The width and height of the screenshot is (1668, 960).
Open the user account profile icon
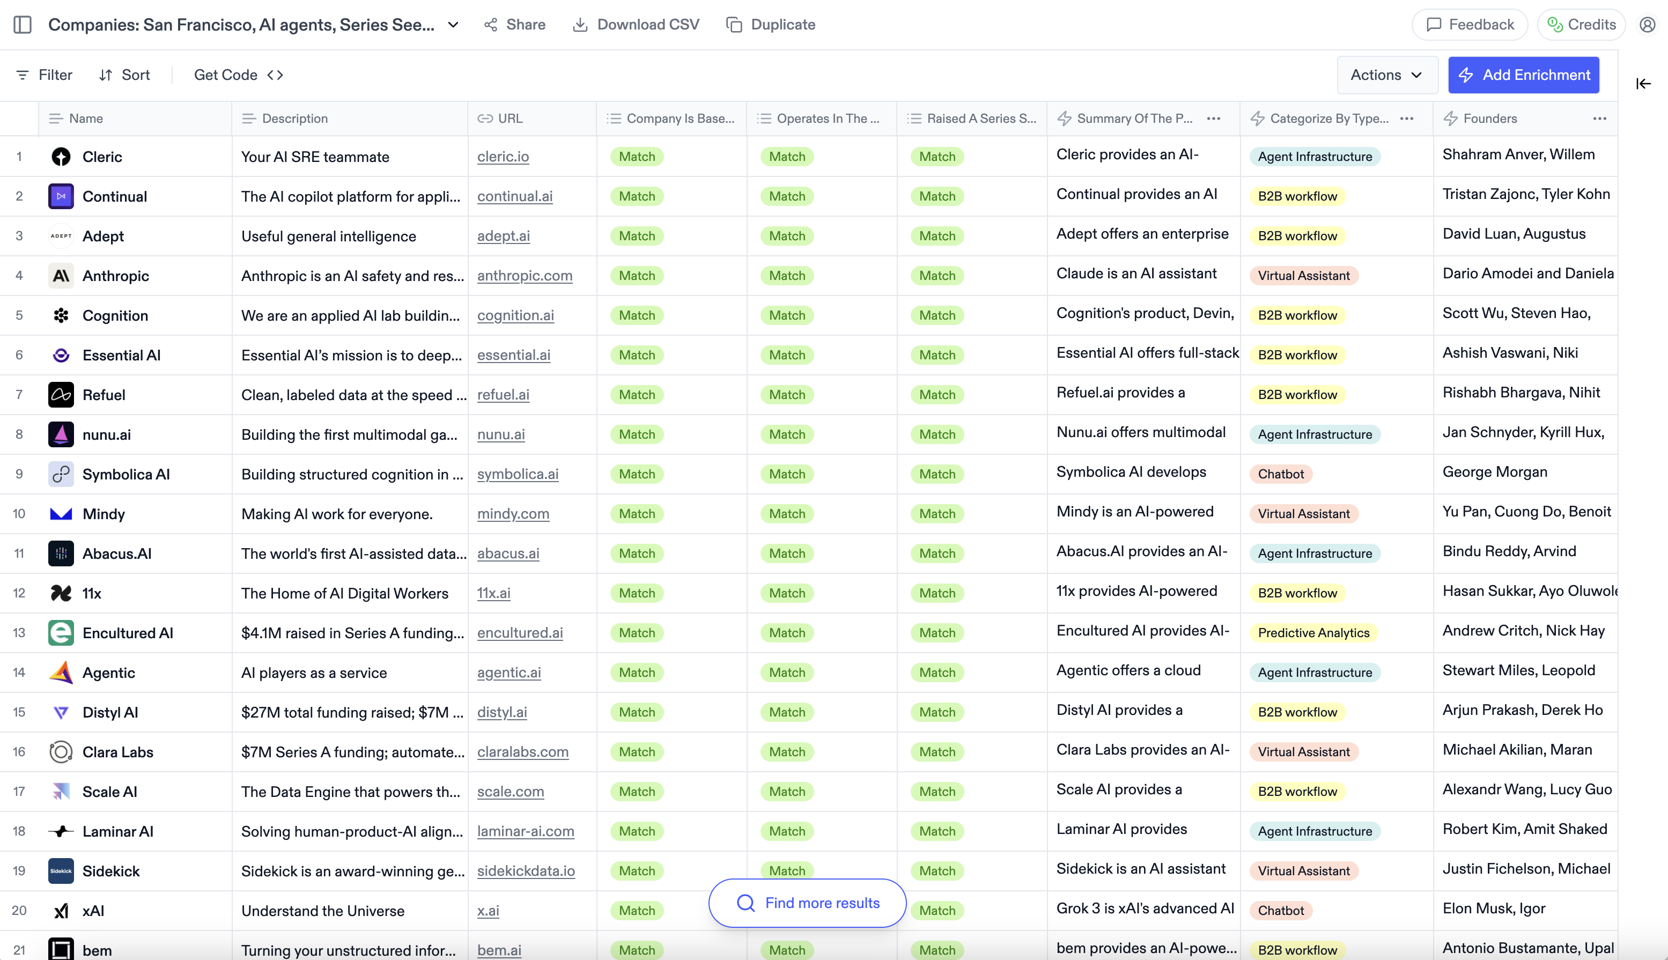click(x=1647, y=24)
